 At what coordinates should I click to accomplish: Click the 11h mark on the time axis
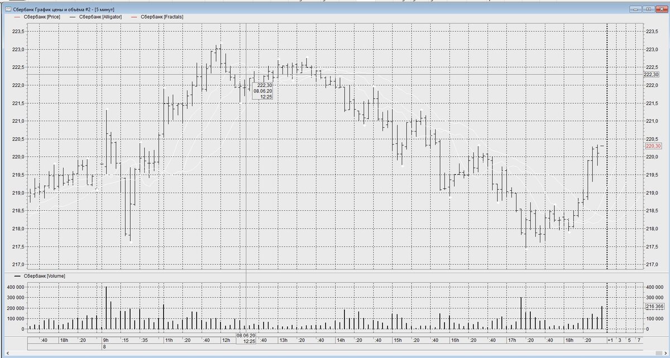[169, 340]
